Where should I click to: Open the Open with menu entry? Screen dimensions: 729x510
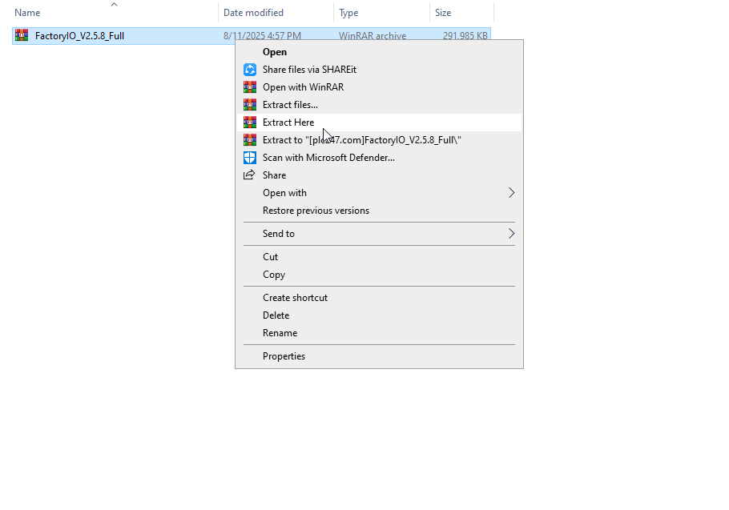click(380, 193)
